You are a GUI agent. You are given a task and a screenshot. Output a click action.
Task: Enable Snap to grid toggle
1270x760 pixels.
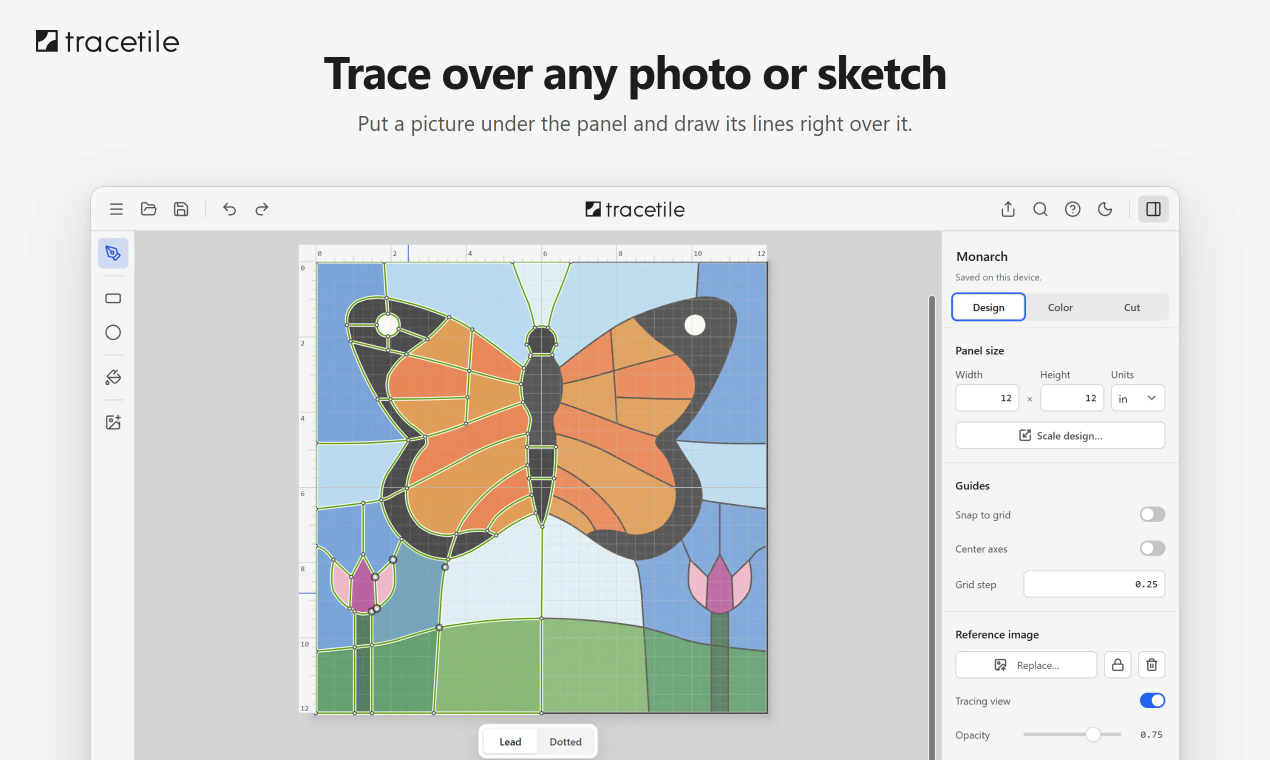(1152, 514)
